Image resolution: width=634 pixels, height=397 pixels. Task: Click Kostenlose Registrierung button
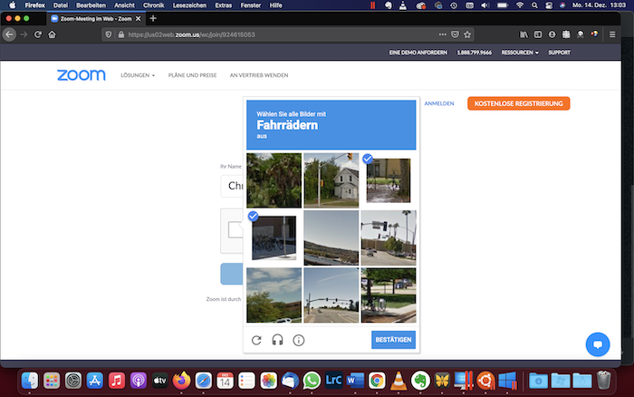[518, 103]
